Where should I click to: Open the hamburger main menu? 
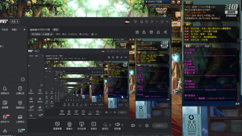click(x=152, y=21)
